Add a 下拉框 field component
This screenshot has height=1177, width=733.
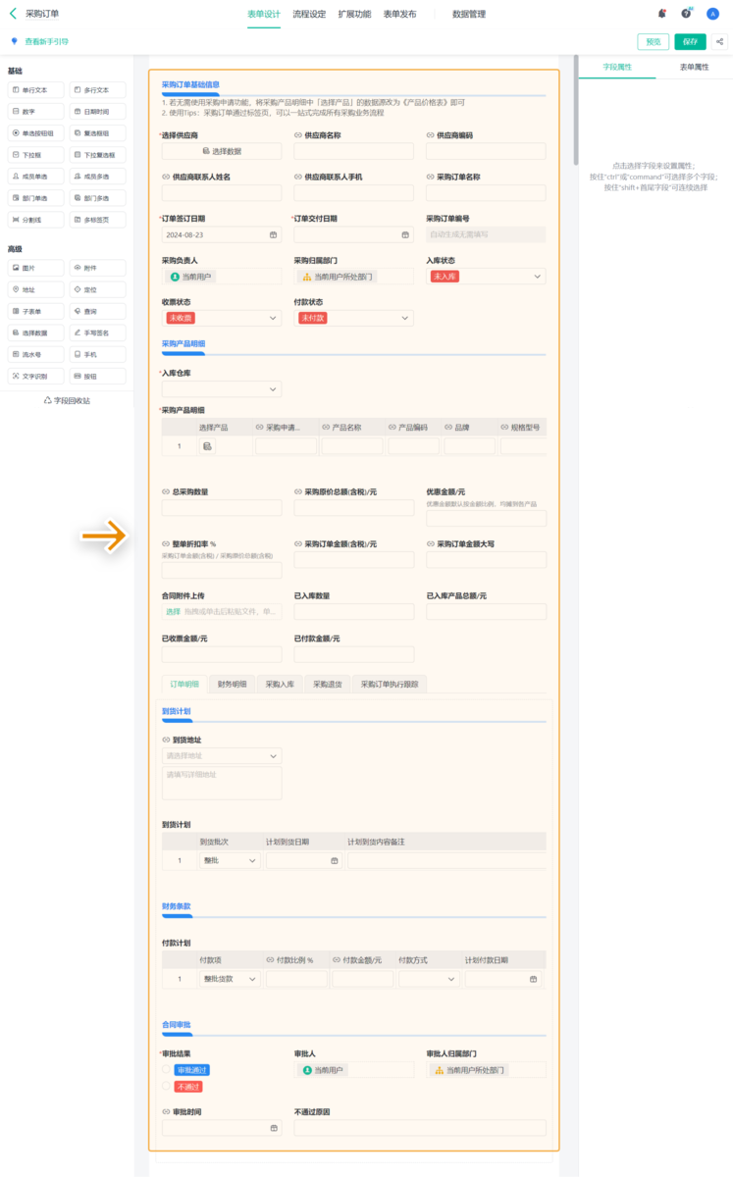pos(35,154)
